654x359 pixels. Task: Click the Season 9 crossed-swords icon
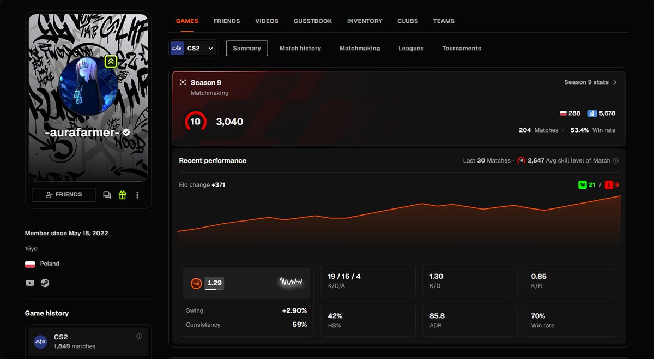tap(183, 82)
